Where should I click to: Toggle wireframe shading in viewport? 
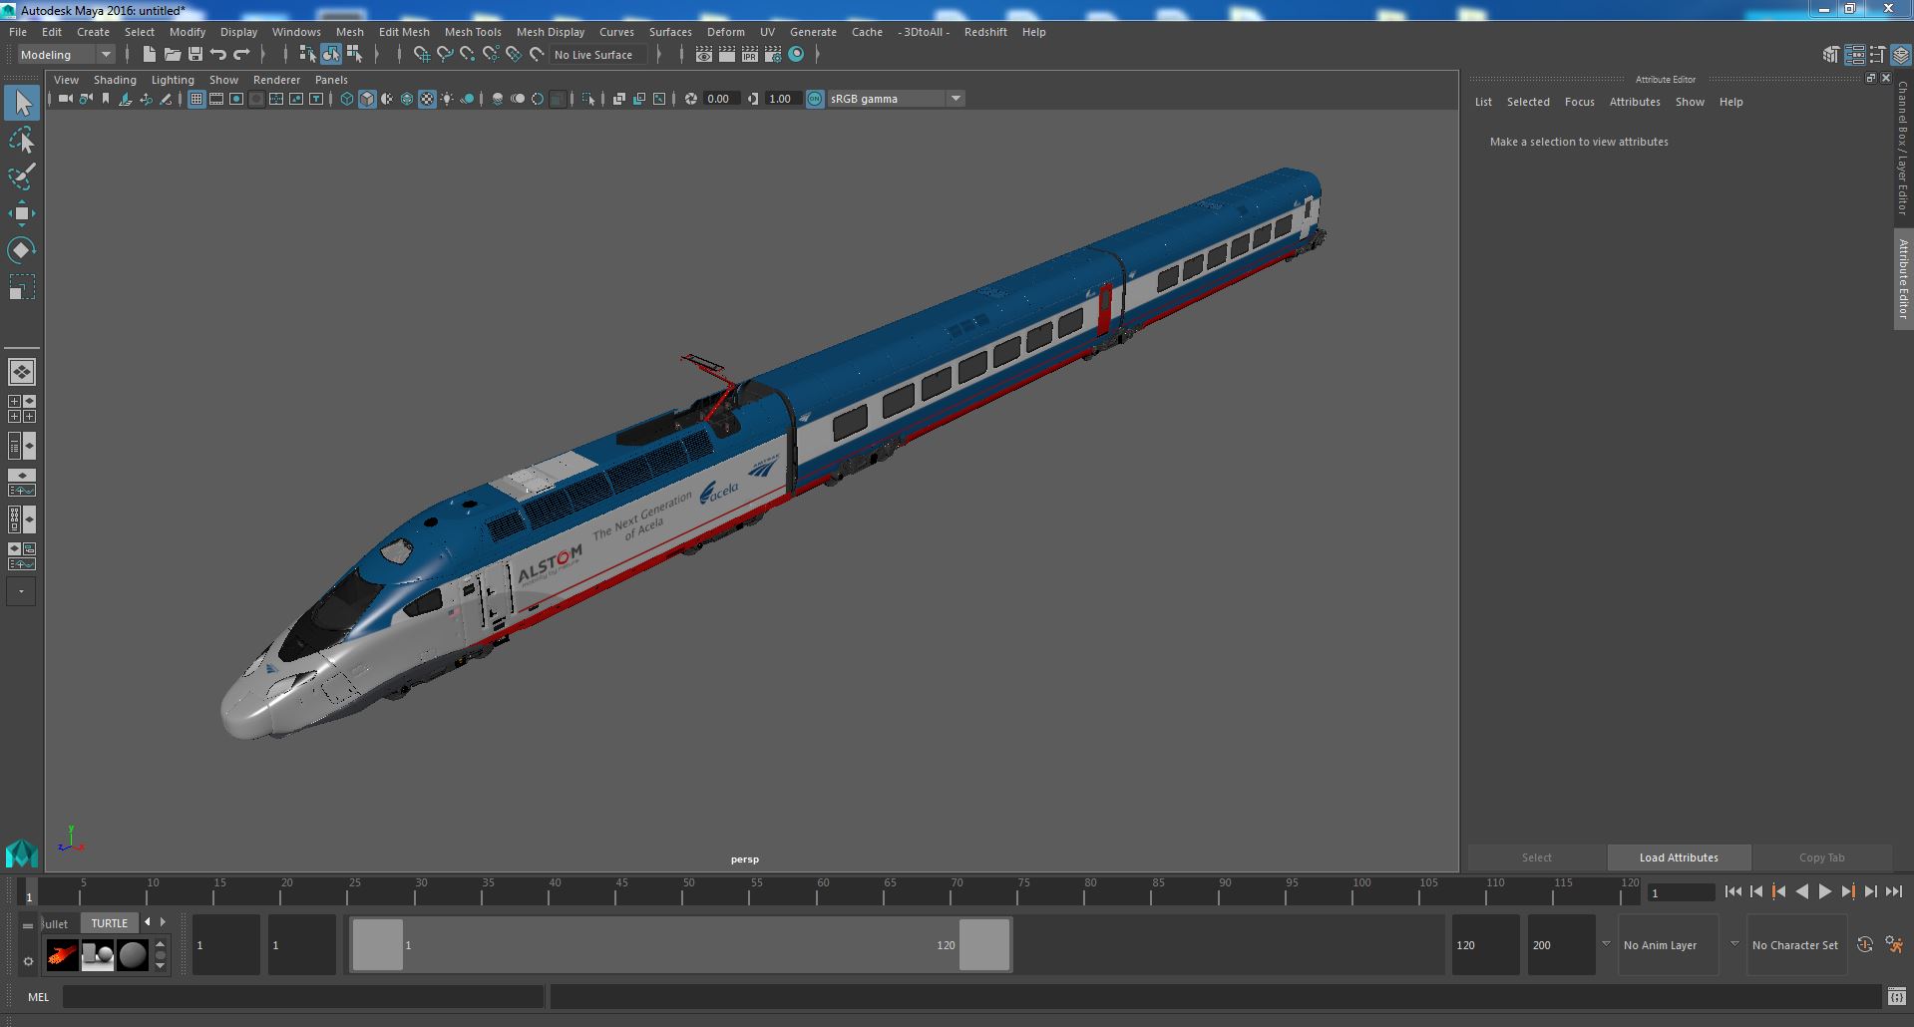pos(347,99)
